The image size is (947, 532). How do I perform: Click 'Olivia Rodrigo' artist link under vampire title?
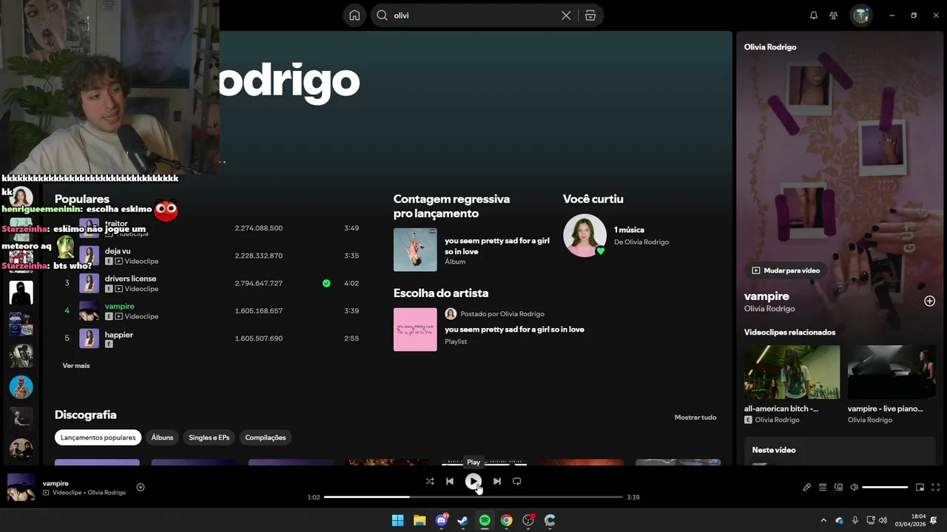tap(769, 309)
